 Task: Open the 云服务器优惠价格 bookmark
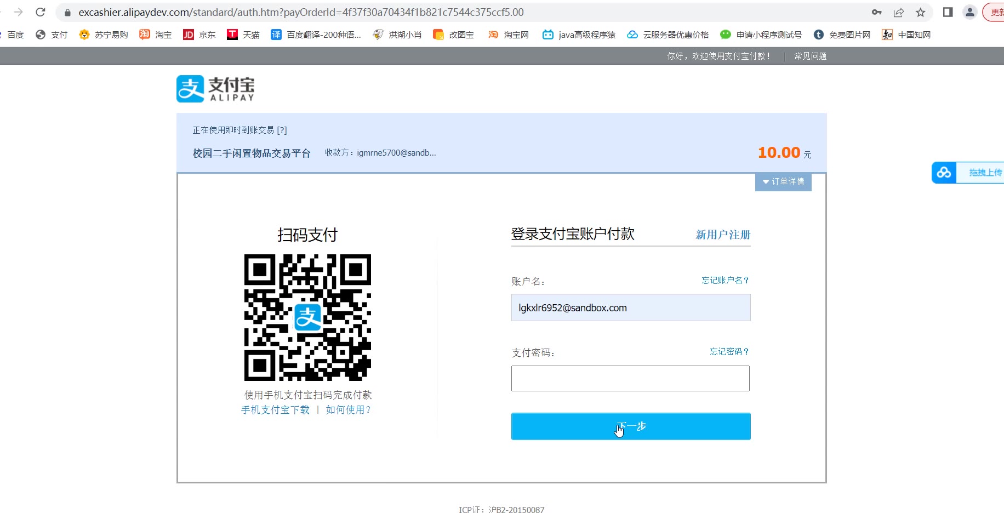tap(668, 35)
